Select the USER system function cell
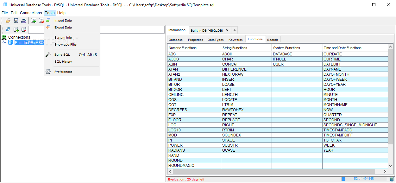 [297, 64]
